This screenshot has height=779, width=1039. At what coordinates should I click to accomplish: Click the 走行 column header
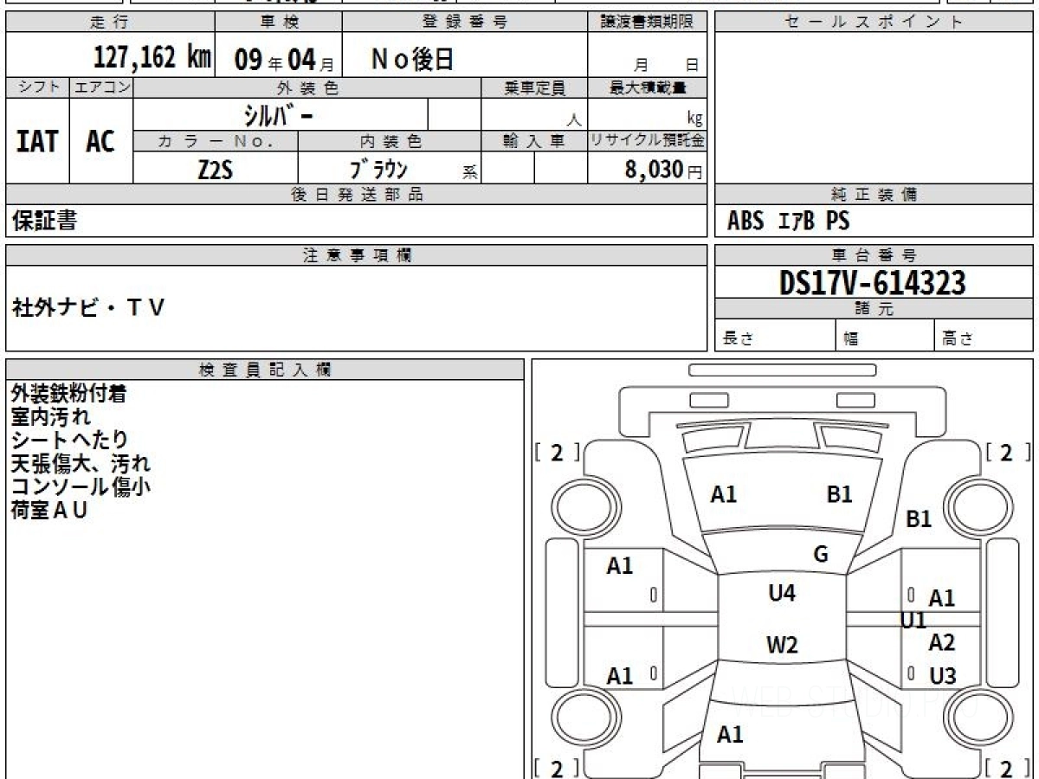(110, 23)
